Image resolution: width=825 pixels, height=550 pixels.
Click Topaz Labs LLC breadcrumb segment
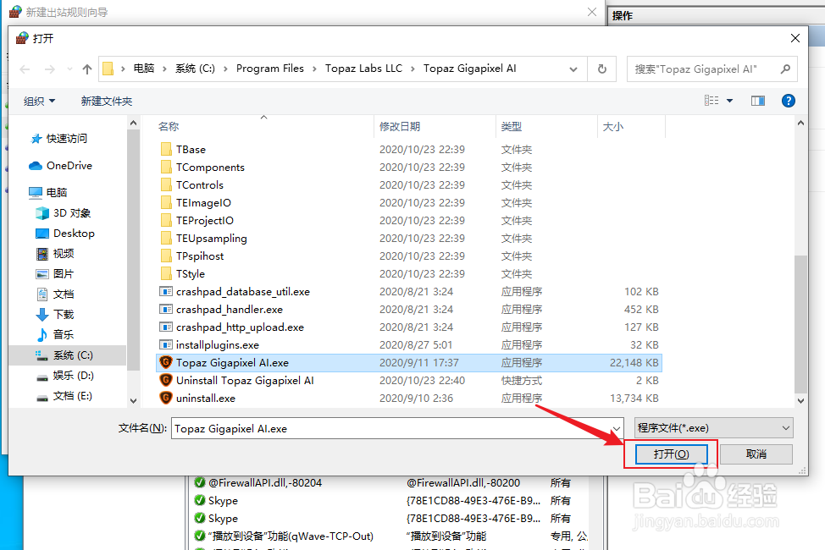tap(363, 69)
